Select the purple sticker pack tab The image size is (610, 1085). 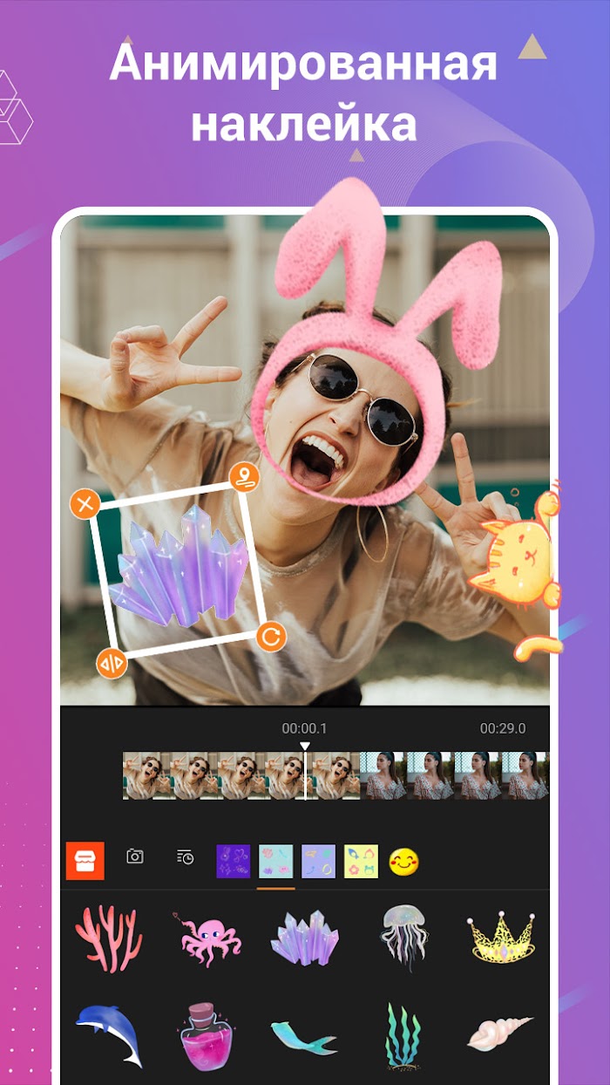pos(234,861)
